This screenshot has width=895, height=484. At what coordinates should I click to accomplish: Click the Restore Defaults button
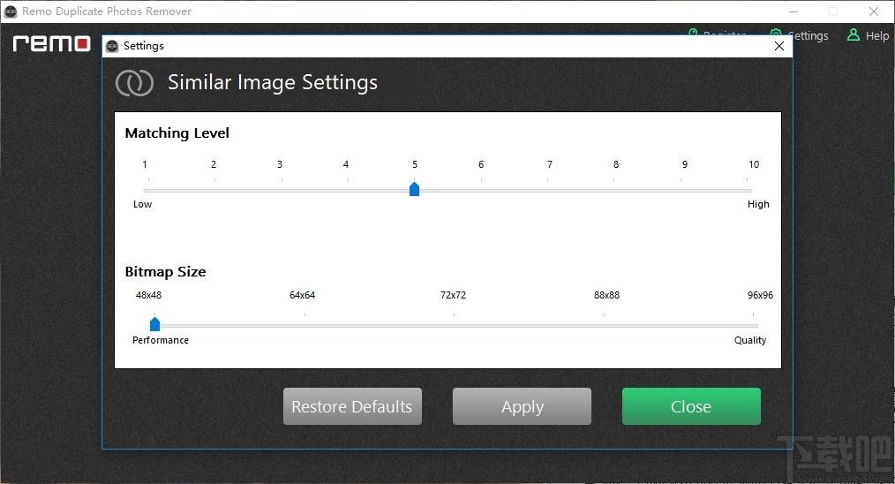(352, 406)
